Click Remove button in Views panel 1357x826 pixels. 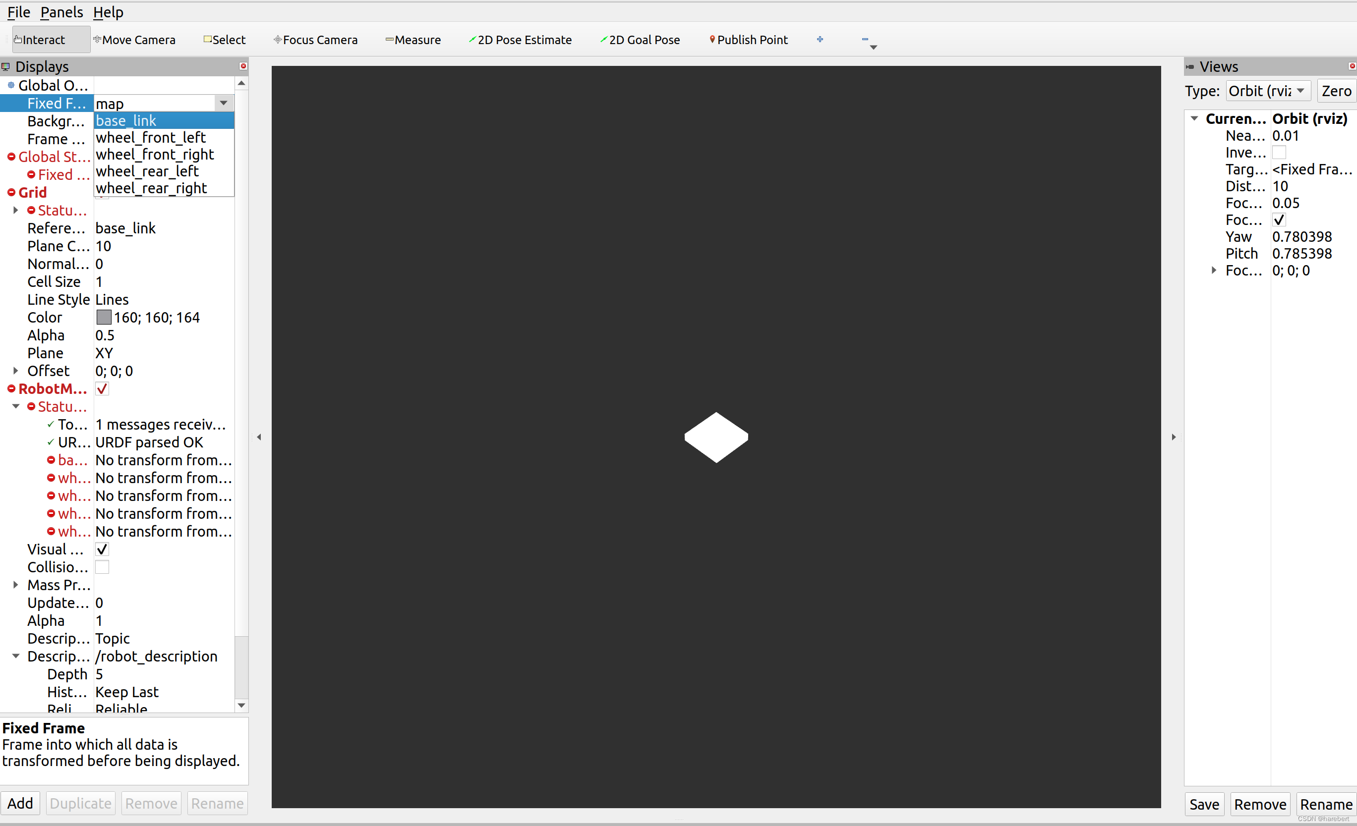pos(1260,805)
